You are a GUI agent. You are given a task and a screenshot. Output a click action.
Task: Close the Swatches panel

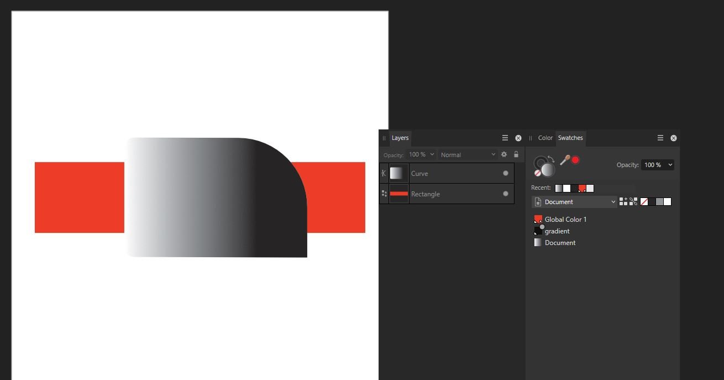pos(673,138)
